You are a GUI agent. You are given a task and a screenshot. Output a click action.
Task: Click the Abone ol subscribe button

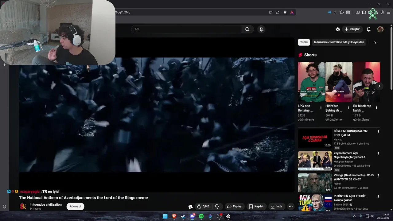point(75,206)
